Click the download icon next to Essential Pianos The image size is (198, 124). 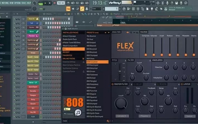(x=84, y=72)
